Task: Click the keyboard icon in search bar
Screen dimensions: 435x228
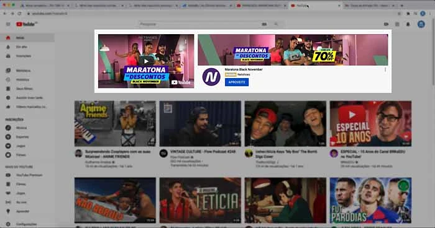Action: 264,24
